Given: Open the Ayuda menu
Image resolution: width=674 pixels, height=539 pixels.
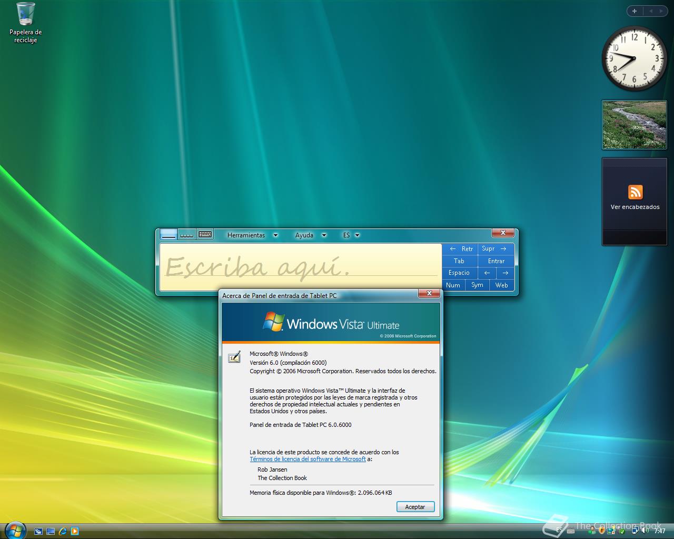Looking at the screenshot, I should coord(310,235).
